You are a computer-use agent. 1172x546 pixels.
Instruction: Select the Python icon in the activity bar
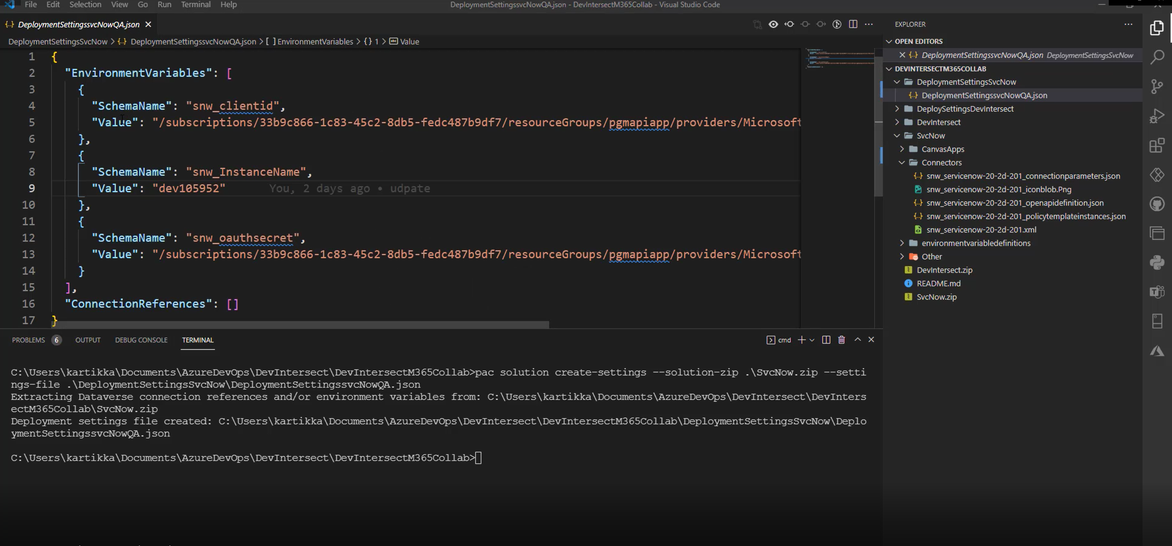(1157, 262)
